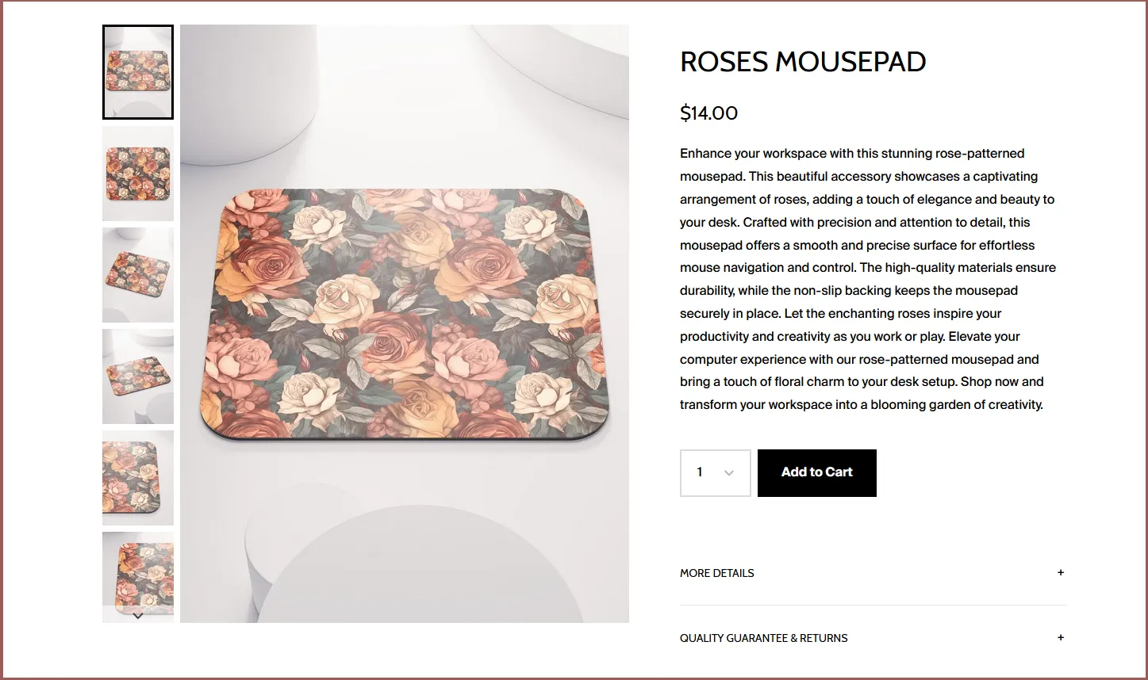Select the quantity value showing 1

coord(699,472)
